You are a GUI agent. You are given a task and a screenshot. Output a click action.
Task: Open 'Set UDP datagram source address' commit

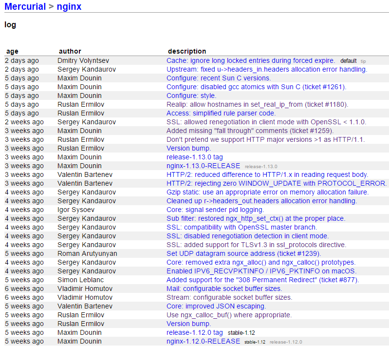243,253
